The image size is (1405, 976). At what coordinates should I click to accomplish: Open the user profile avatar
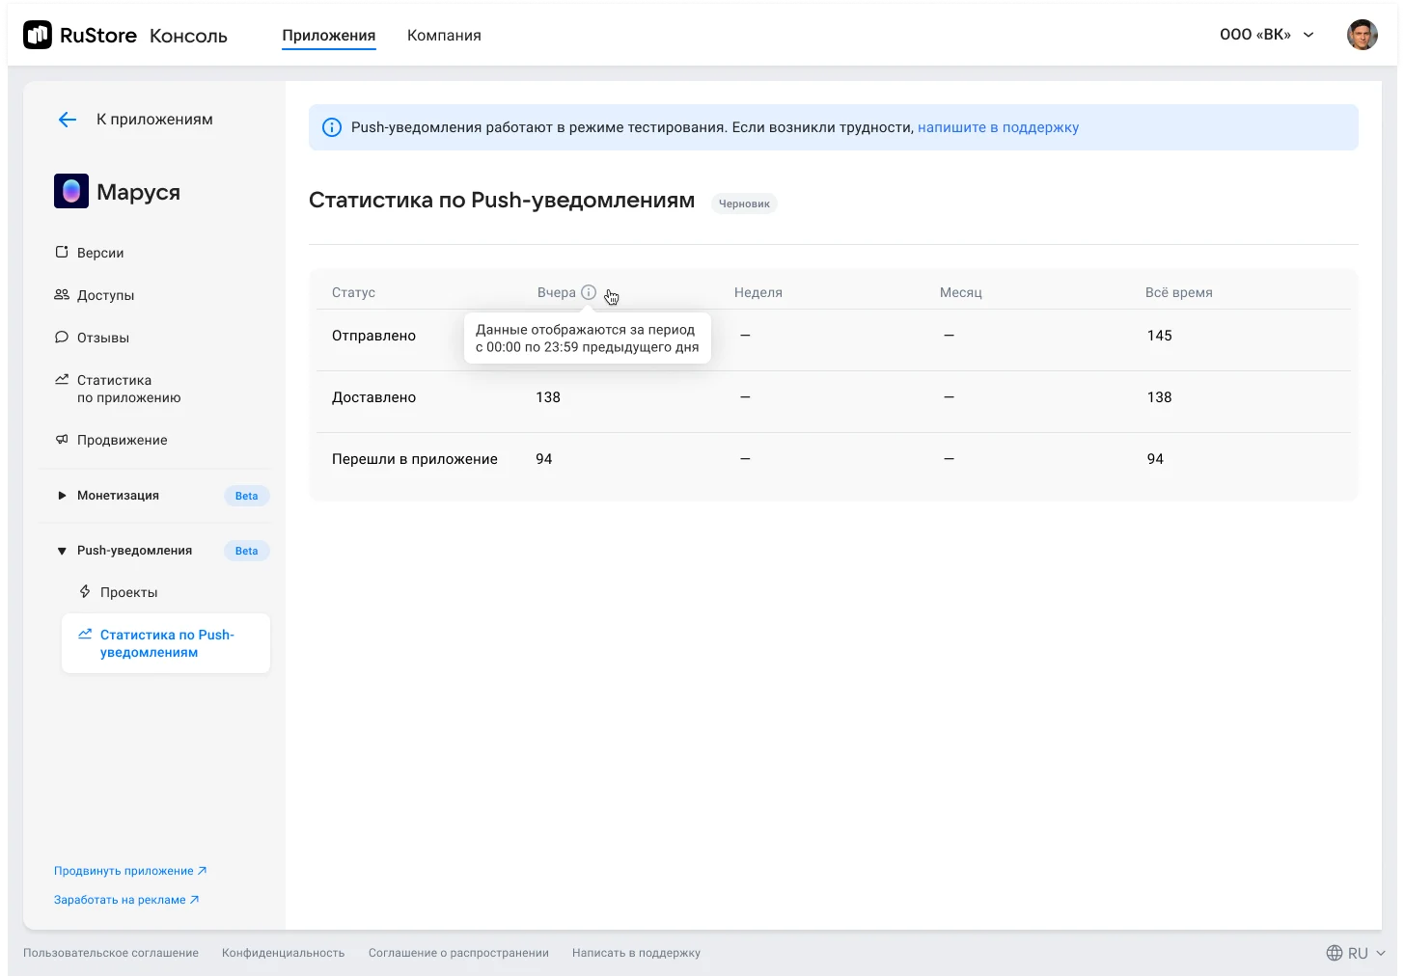(x=1362, y=35)
